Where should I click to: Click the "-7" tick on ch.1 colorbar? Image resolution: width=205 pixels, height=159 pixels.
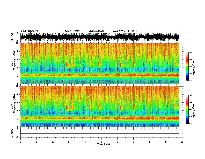(x=191, y=81)
